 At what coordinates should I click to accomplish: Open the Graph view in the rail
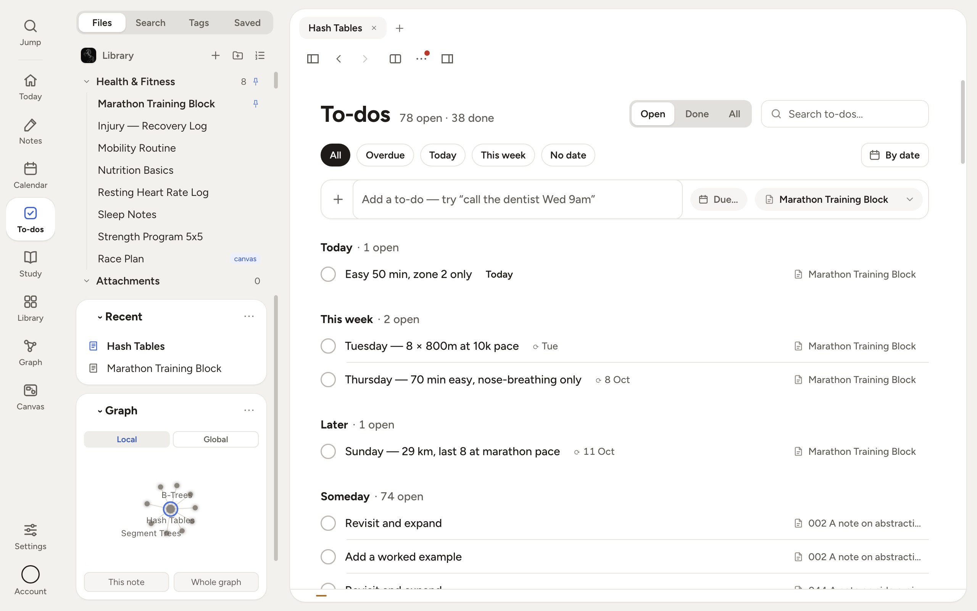pos(30,353)
